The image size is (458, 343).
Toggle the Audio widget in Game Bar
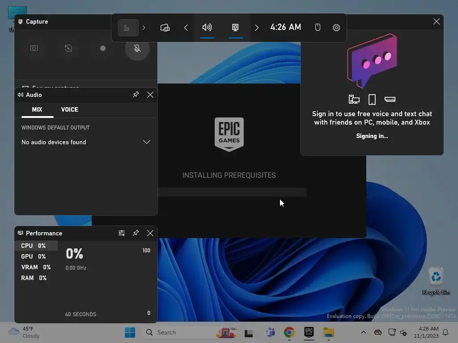click(207, 28)
